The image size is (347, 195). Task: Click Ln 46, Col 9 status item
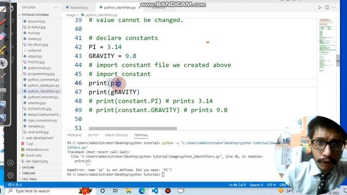click(237, 185)
